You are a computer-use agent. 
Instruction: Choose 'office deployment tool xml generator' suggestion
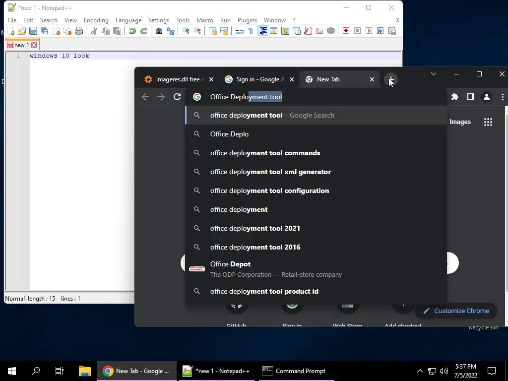tap(316, 172)
